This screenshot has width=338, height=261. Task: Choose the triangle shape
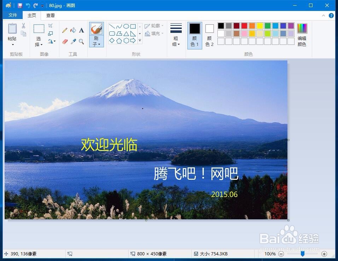pyautogui.click(x=126, y=34)
